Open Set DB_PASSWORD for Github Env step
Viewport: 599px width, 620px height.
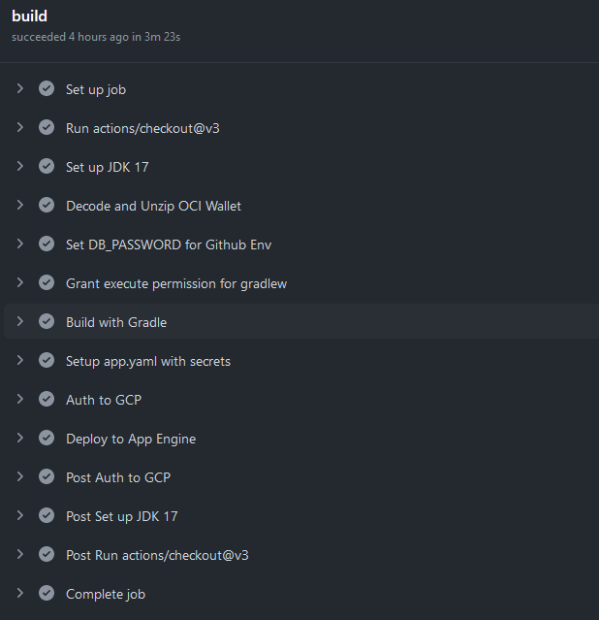(168, 245)
